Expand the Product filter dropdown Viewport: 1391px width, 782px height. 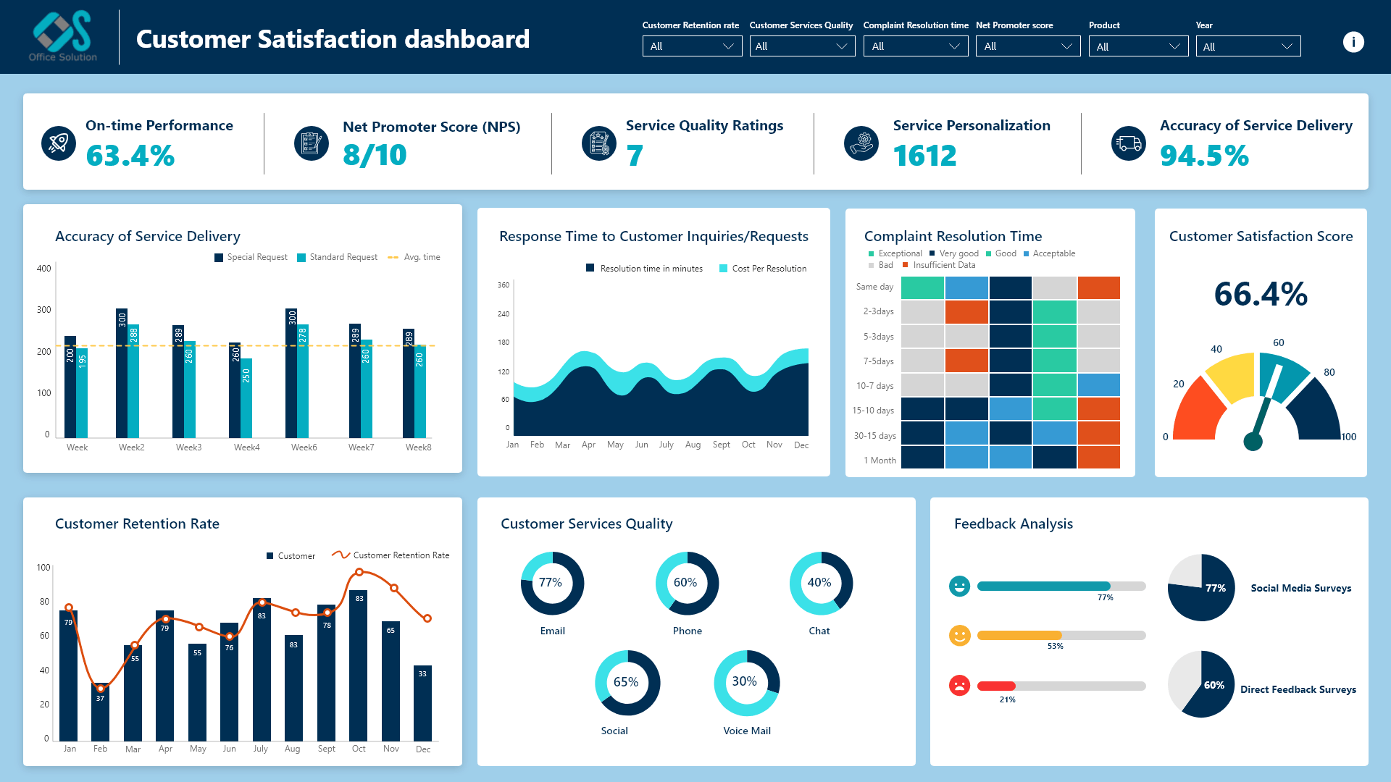(1137, 46)
